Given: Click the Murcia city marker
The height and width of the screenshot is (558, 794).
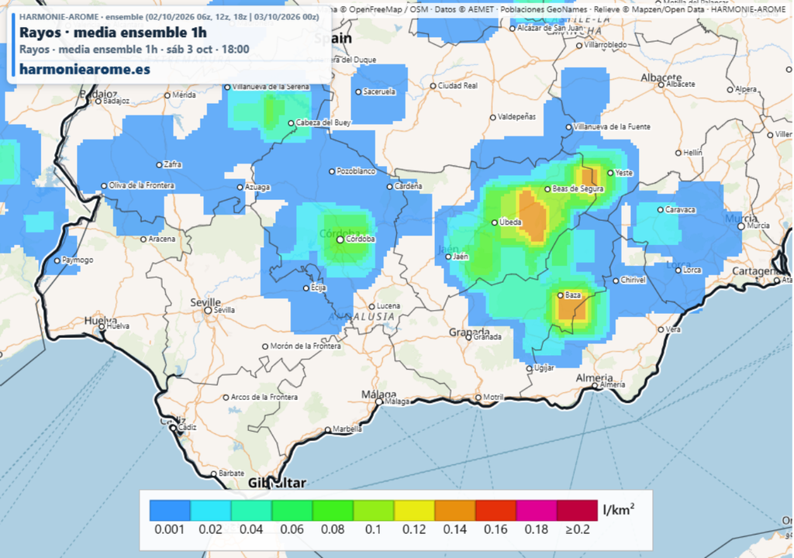Looking at the screenshot, I should [740, 226].
